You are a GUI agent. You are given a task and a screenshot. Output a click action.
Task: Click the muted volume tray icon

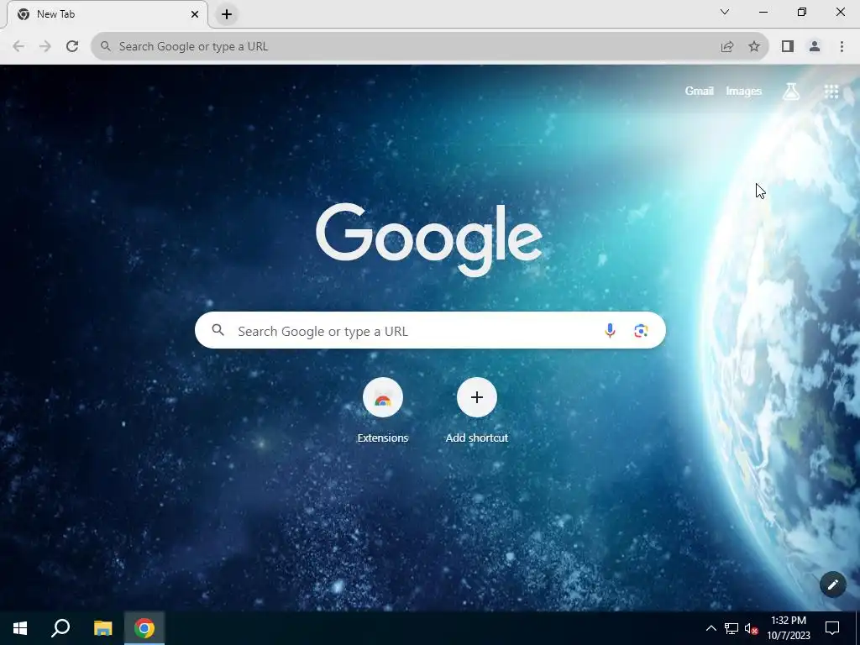[x=751, y=628]
